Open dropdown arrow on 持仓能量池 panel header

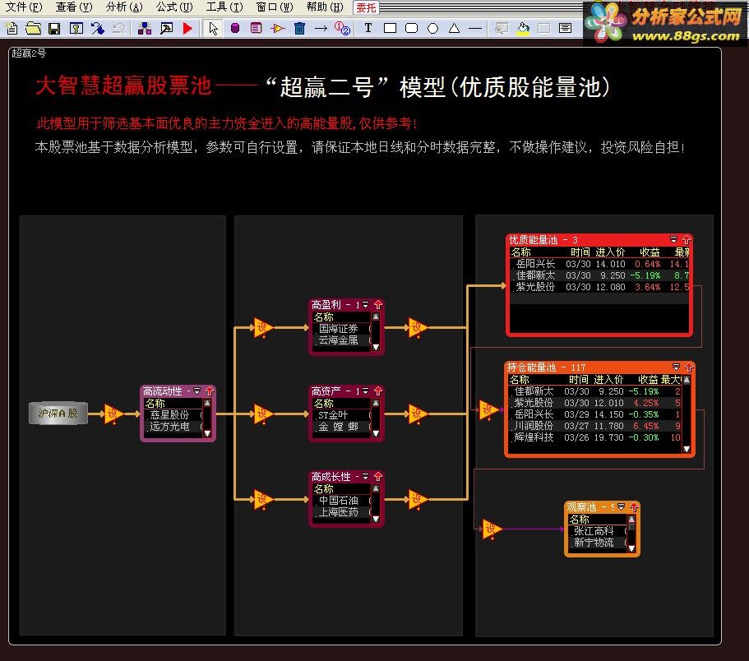click(676, 367)
